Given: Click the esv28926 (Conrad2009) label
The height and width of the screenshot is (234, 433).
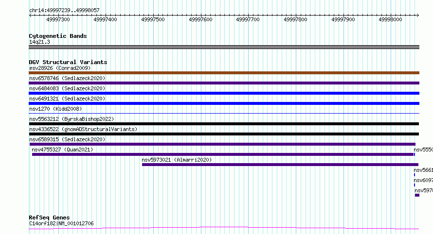Looking at the screenshot, I should 60,68.
